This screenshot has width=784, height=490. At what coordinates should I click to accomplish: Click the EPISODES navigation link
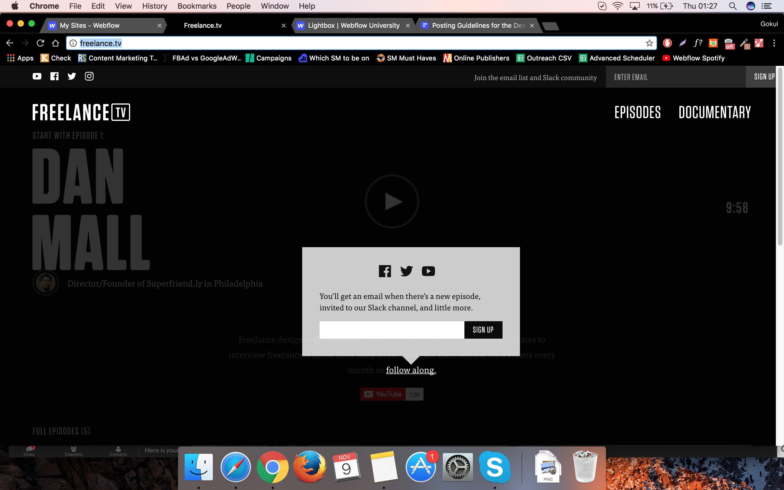click(x=637, y=112)
